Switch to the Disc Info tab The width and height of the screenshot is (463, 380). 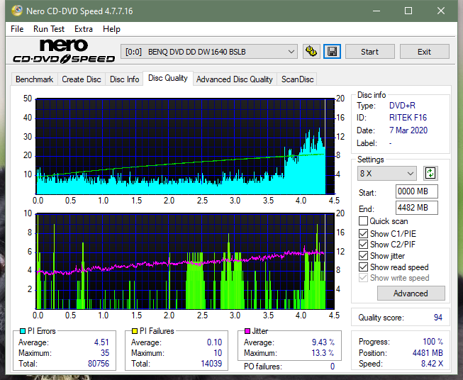click(124, 79)
